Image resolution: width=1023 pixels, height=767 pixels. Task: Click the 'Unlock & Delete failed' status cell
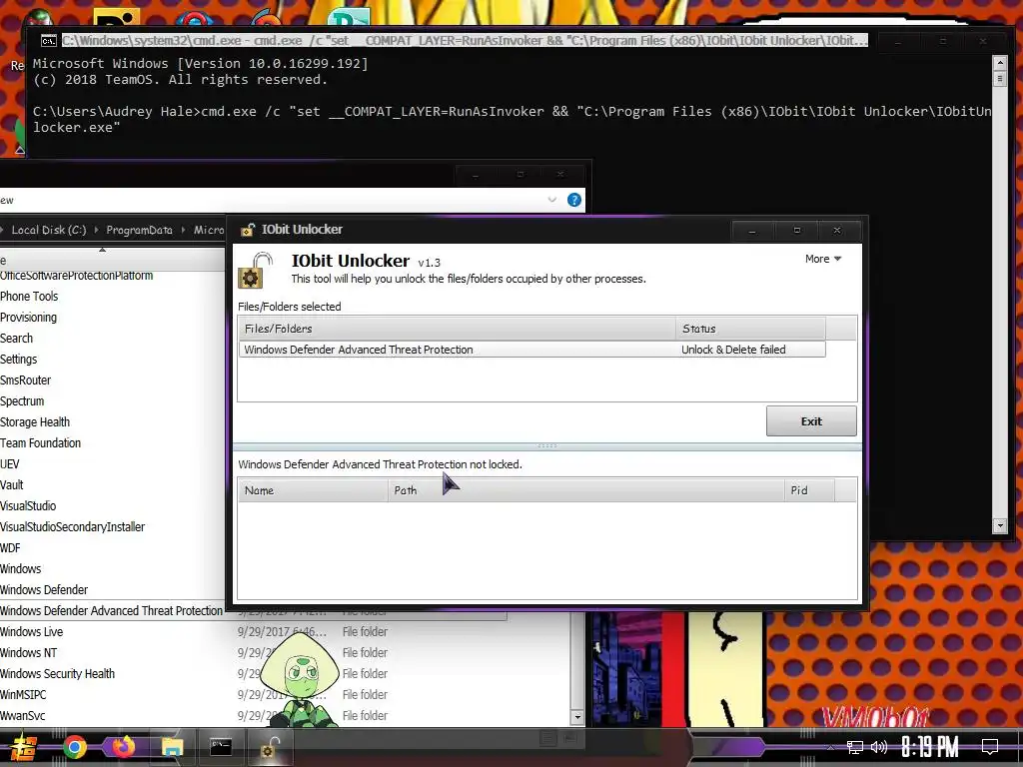tap(733, 350)
